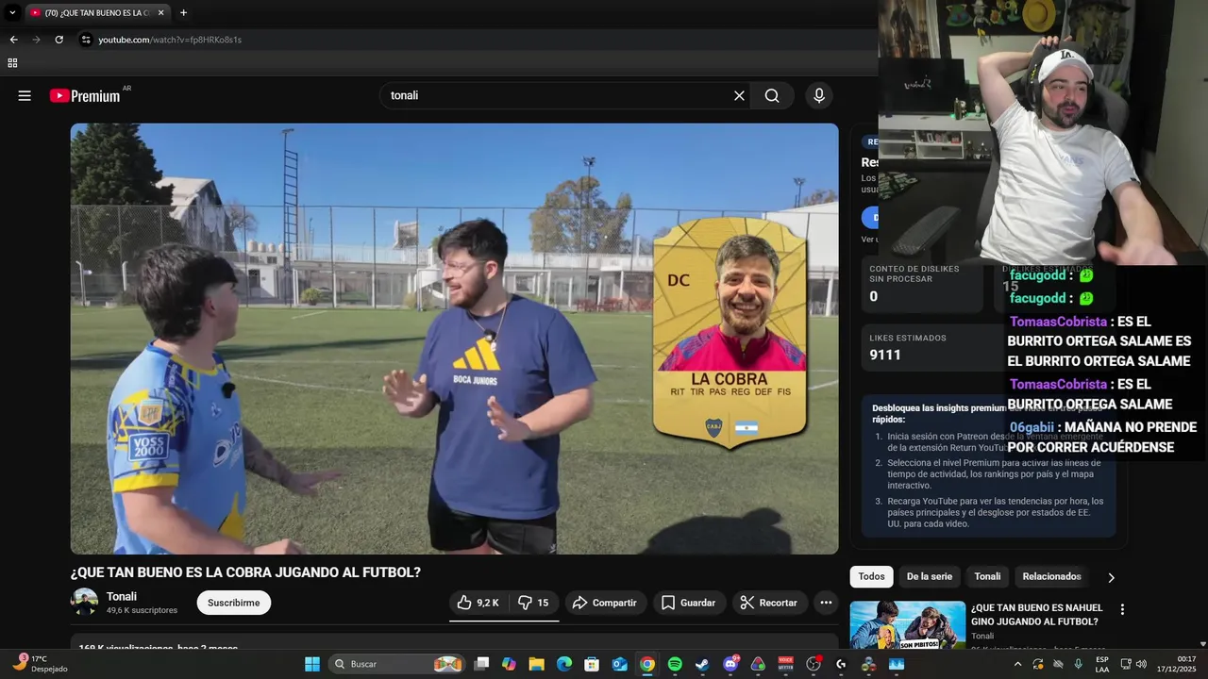
Task: Click the Guardar save button
Action: point(688,603)
